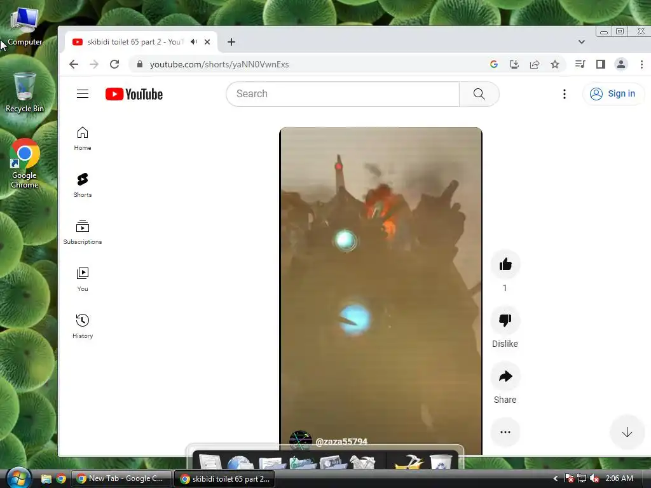Click the 2:06 AM clock
The height and width of the screenshot is (488, 651).
619,478
